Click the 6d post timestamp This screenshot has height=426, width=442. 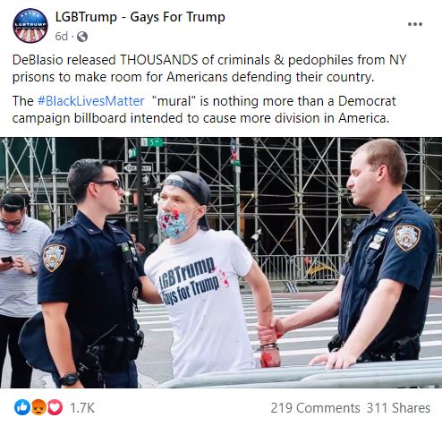[62, 37]
